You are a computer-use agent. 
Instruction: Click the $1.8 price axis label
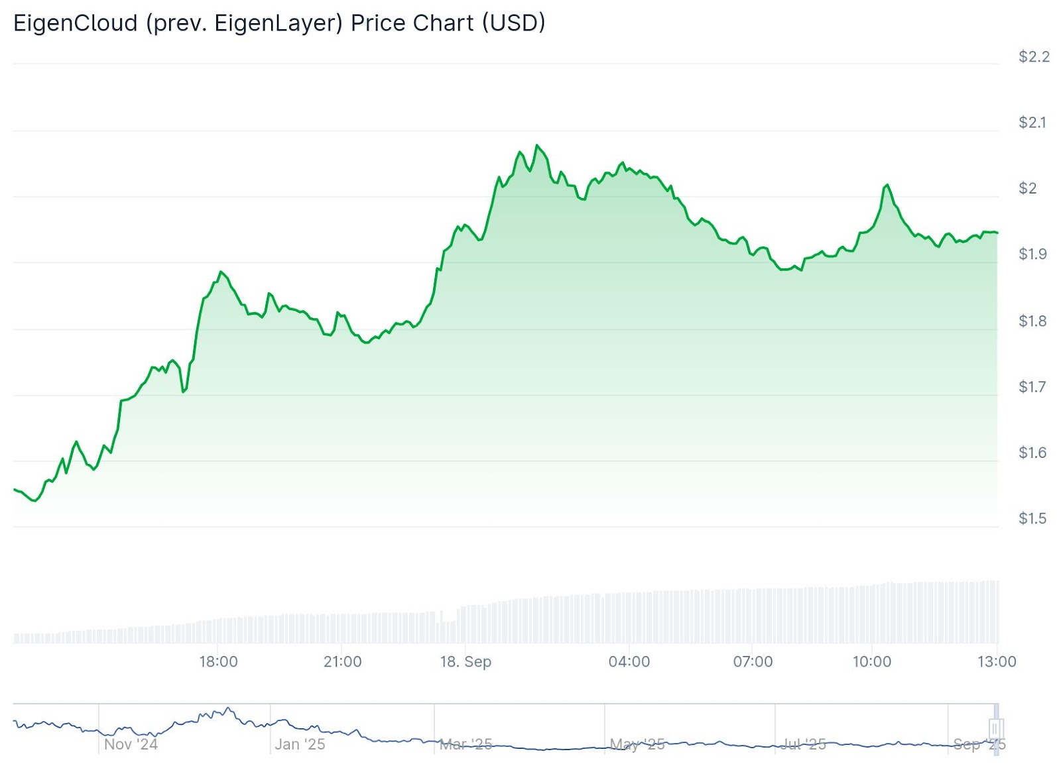[x=1032, y=321]
